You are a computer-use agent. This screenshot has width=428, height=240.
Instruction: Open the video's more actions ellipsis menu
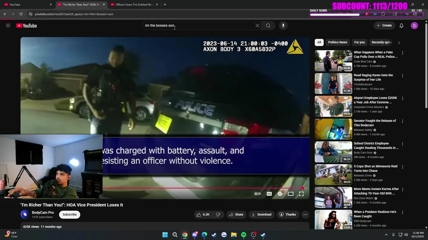click(305, 215)
